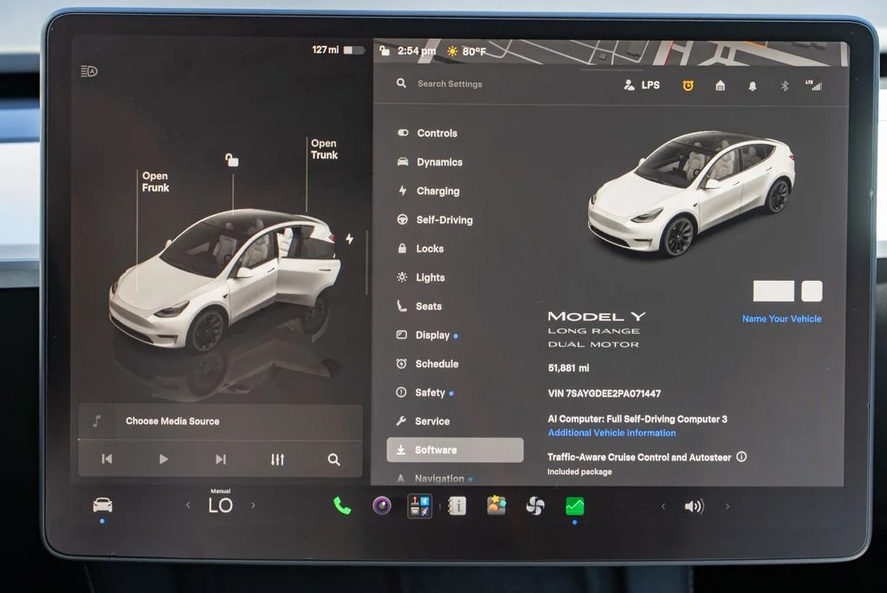This screenshot has height=593, width=887.
Task: Skip to the next track
Action: 221,459
